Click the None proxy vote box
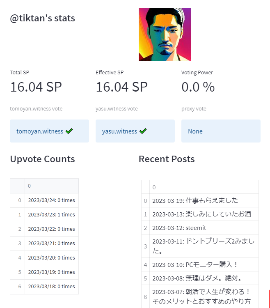 221,131
